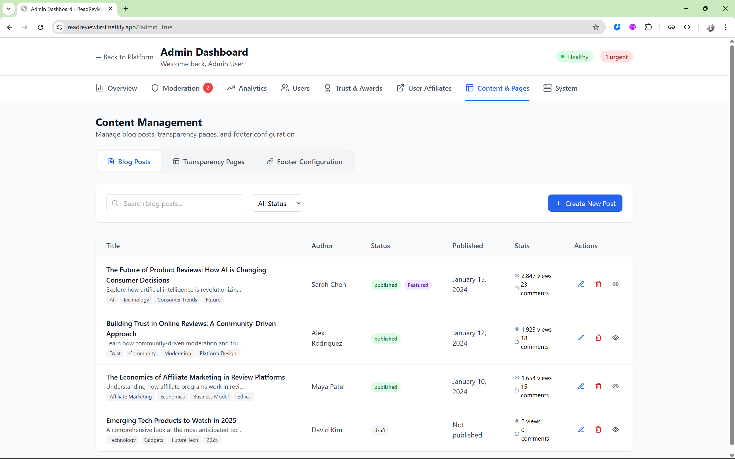Open the Moderation tab
The width and height of the screenshot is (735, 459).
tap(181, 88)
